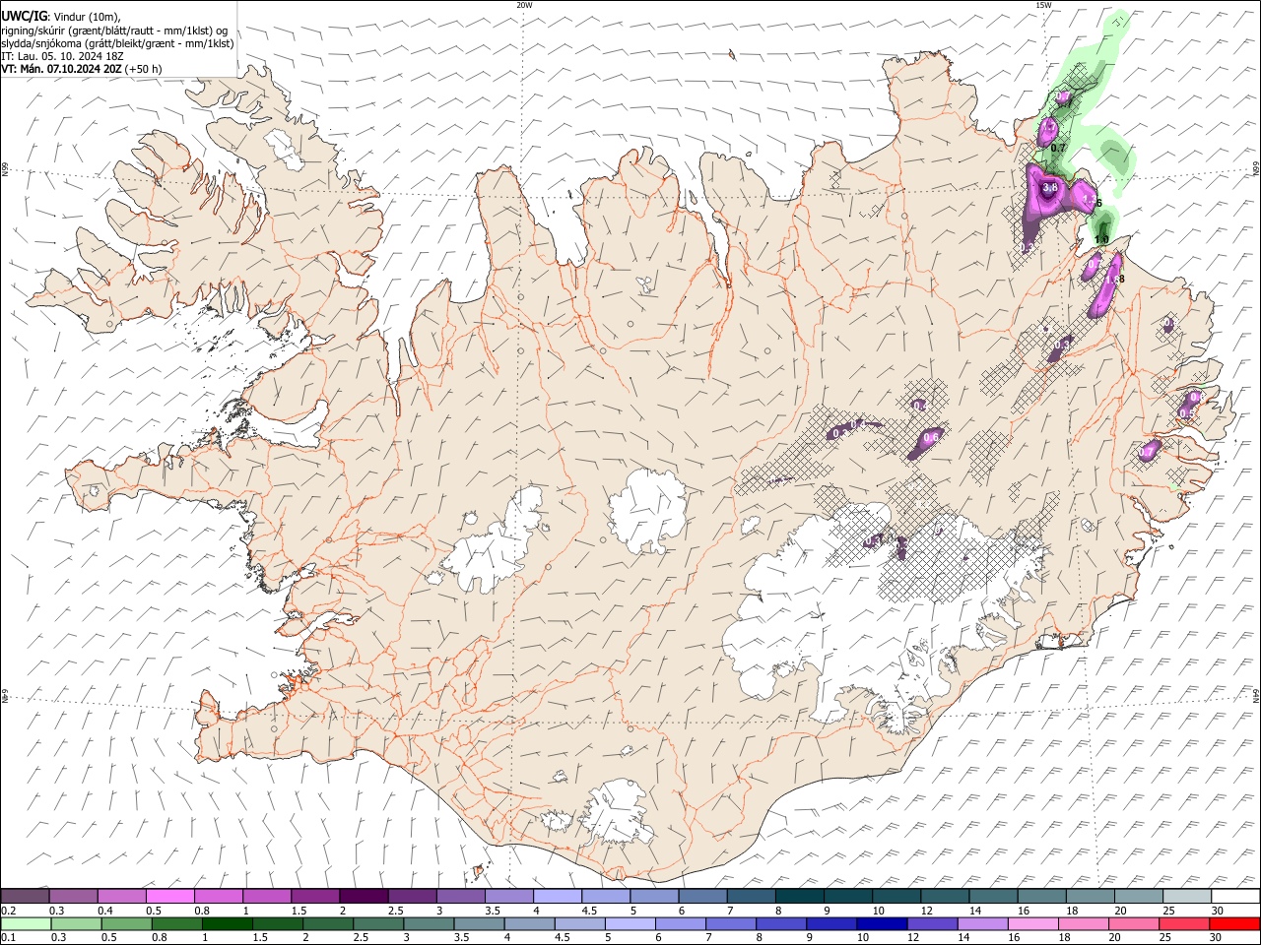Select upper legend swatch between 1.5 and 2
This screenshot has height=945, width=1261.
tap(315, 896)
